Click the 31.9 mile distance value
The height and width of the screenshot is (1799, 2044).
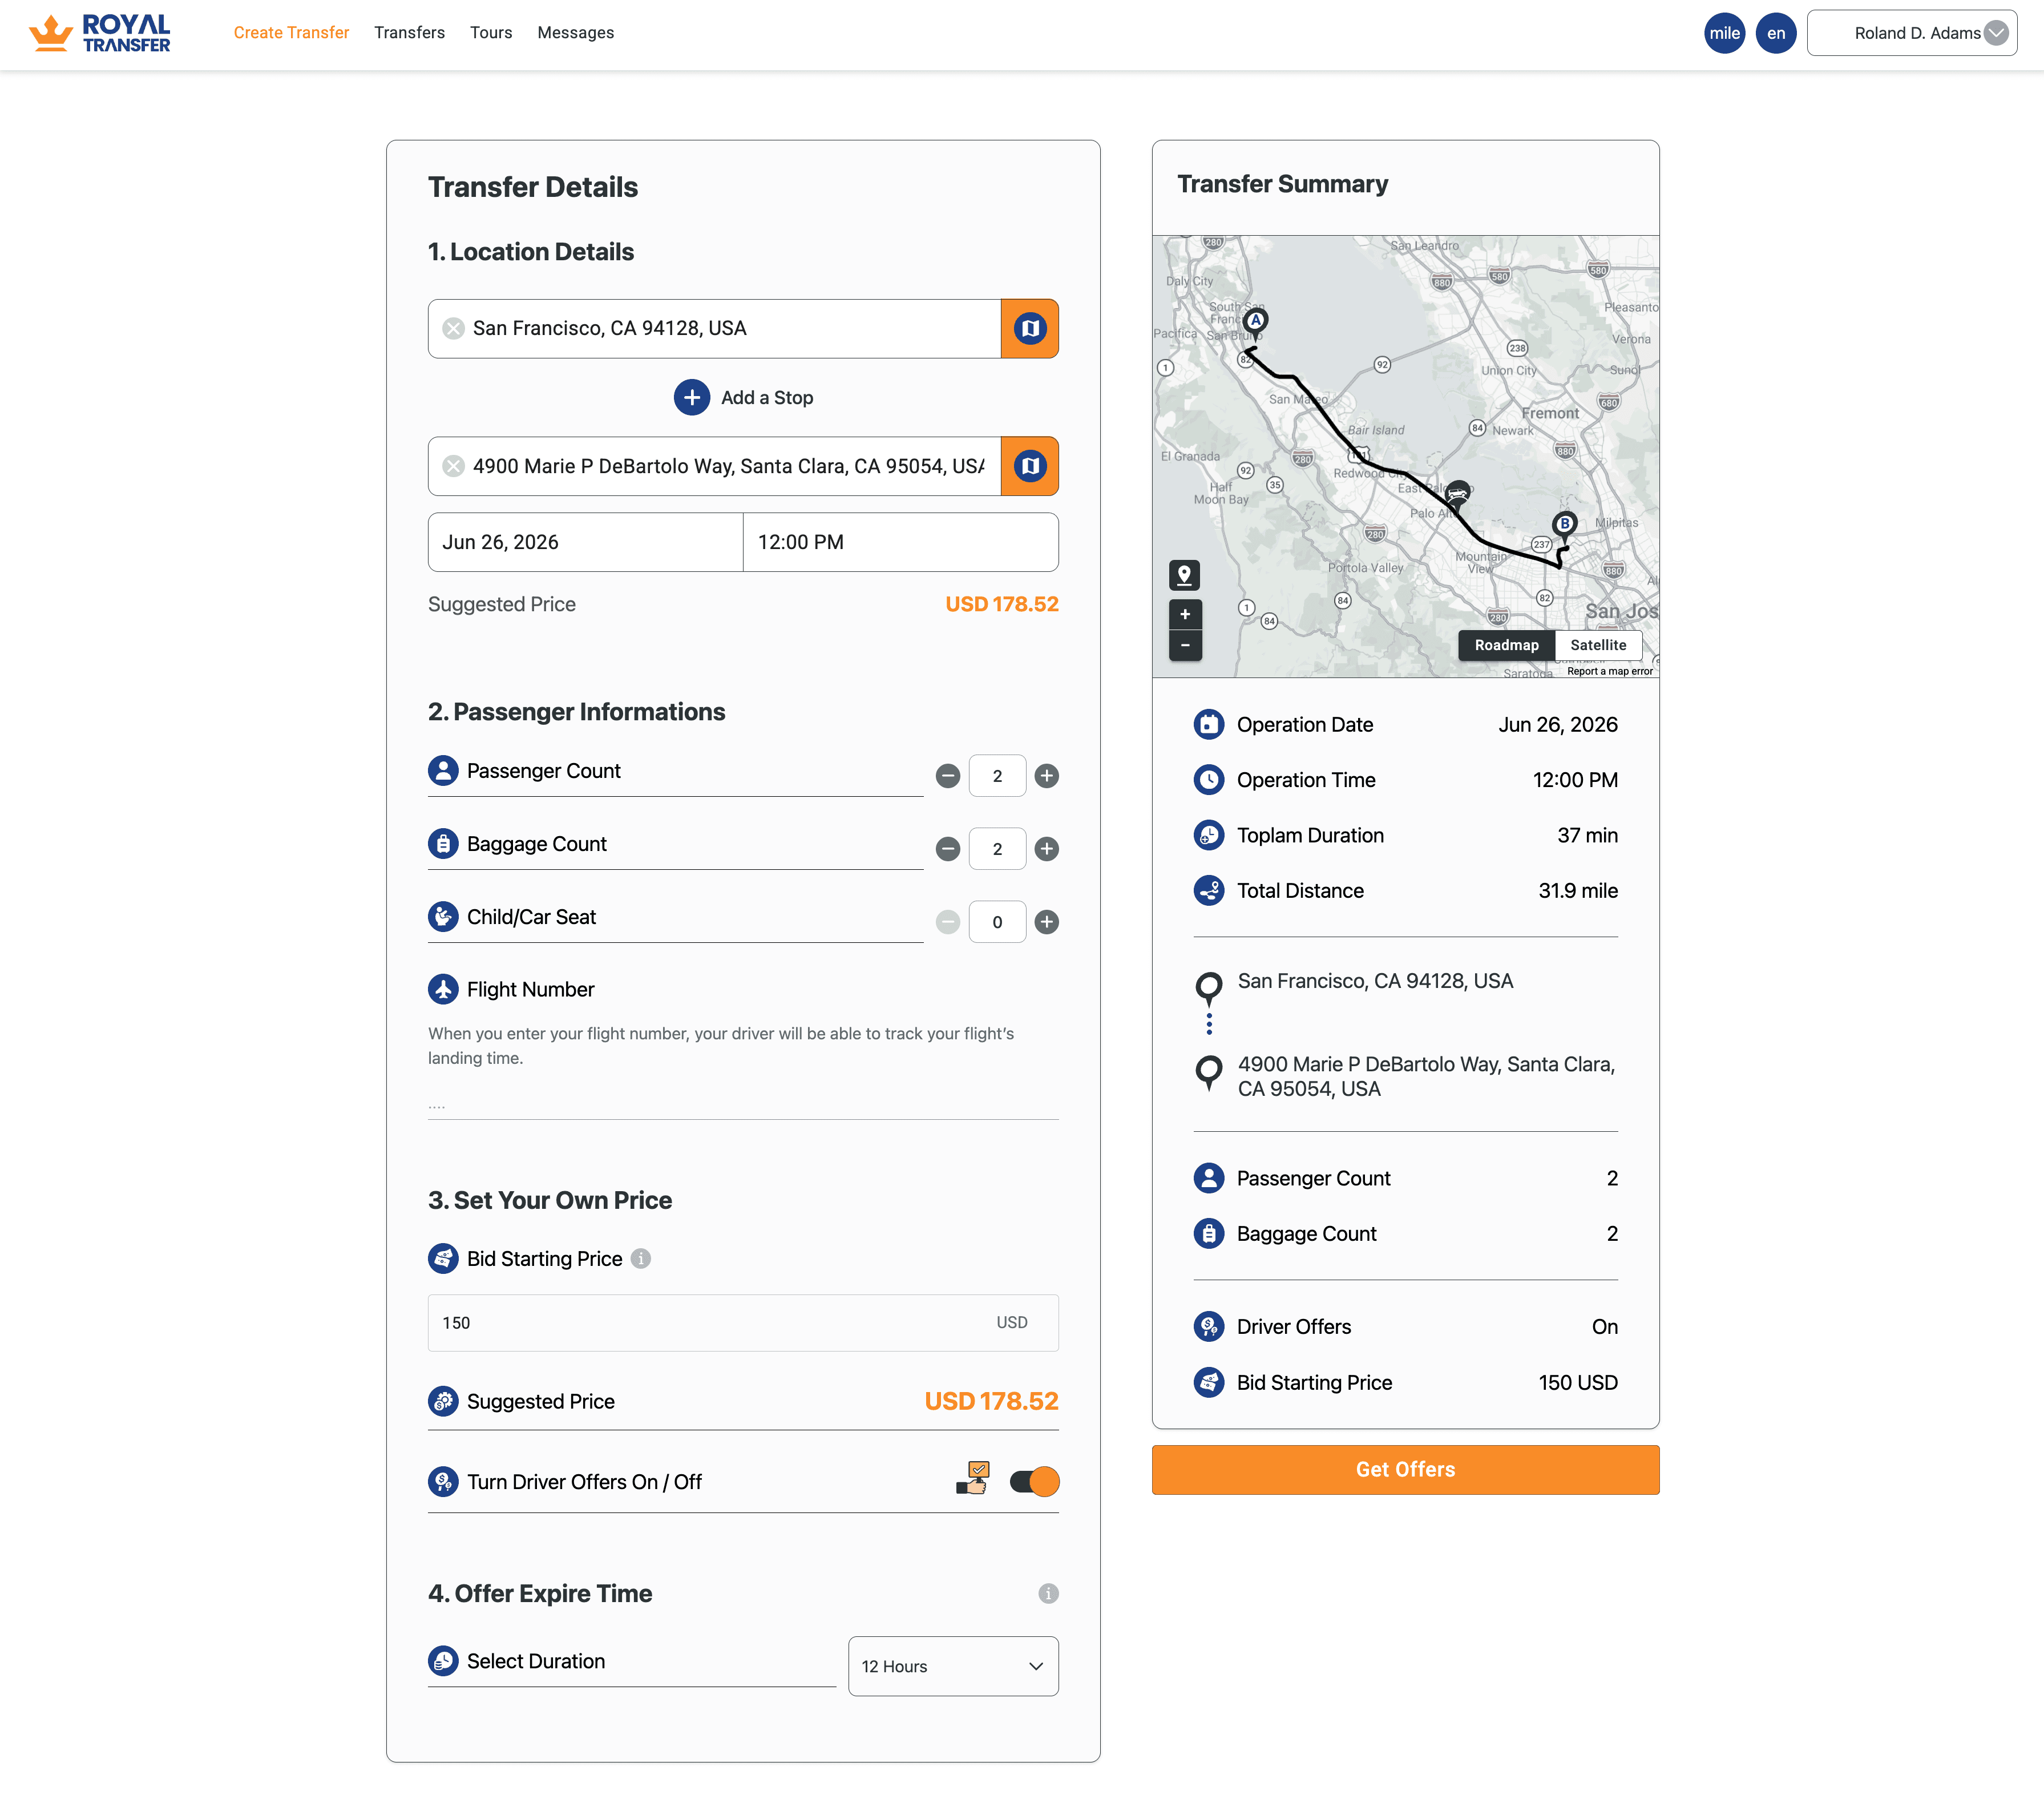click(1578, 891)
